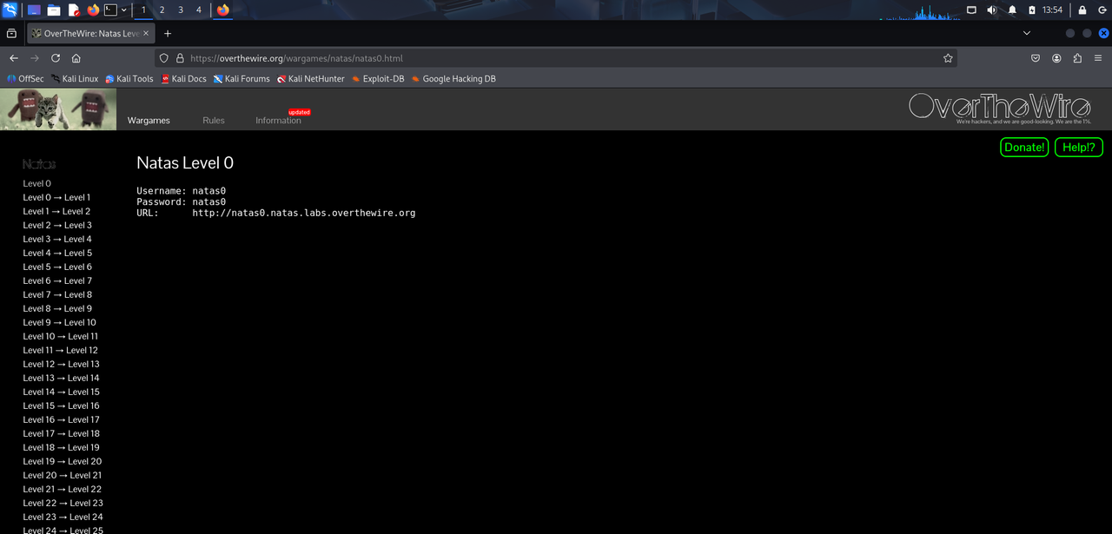The image size is (1112, 534).
Task: Open the list all tabs chevron
Action: 1027,33
